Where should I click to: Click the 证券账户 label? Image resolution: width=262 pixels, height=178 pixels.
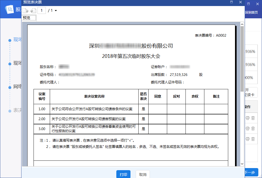(159, 67)
